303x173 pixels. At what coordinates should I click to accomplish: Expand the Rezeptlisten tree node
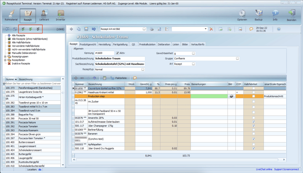5,60
